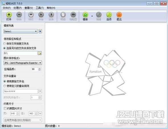Click the 保存路径和格式 section label

pyautogui.click(x=13, y=39)
